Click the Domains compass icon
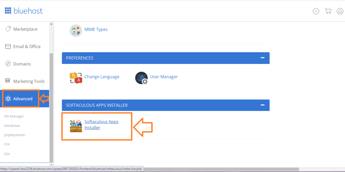Image resolution: width=345 pixels, height=172 pixels. click(8, 64)
